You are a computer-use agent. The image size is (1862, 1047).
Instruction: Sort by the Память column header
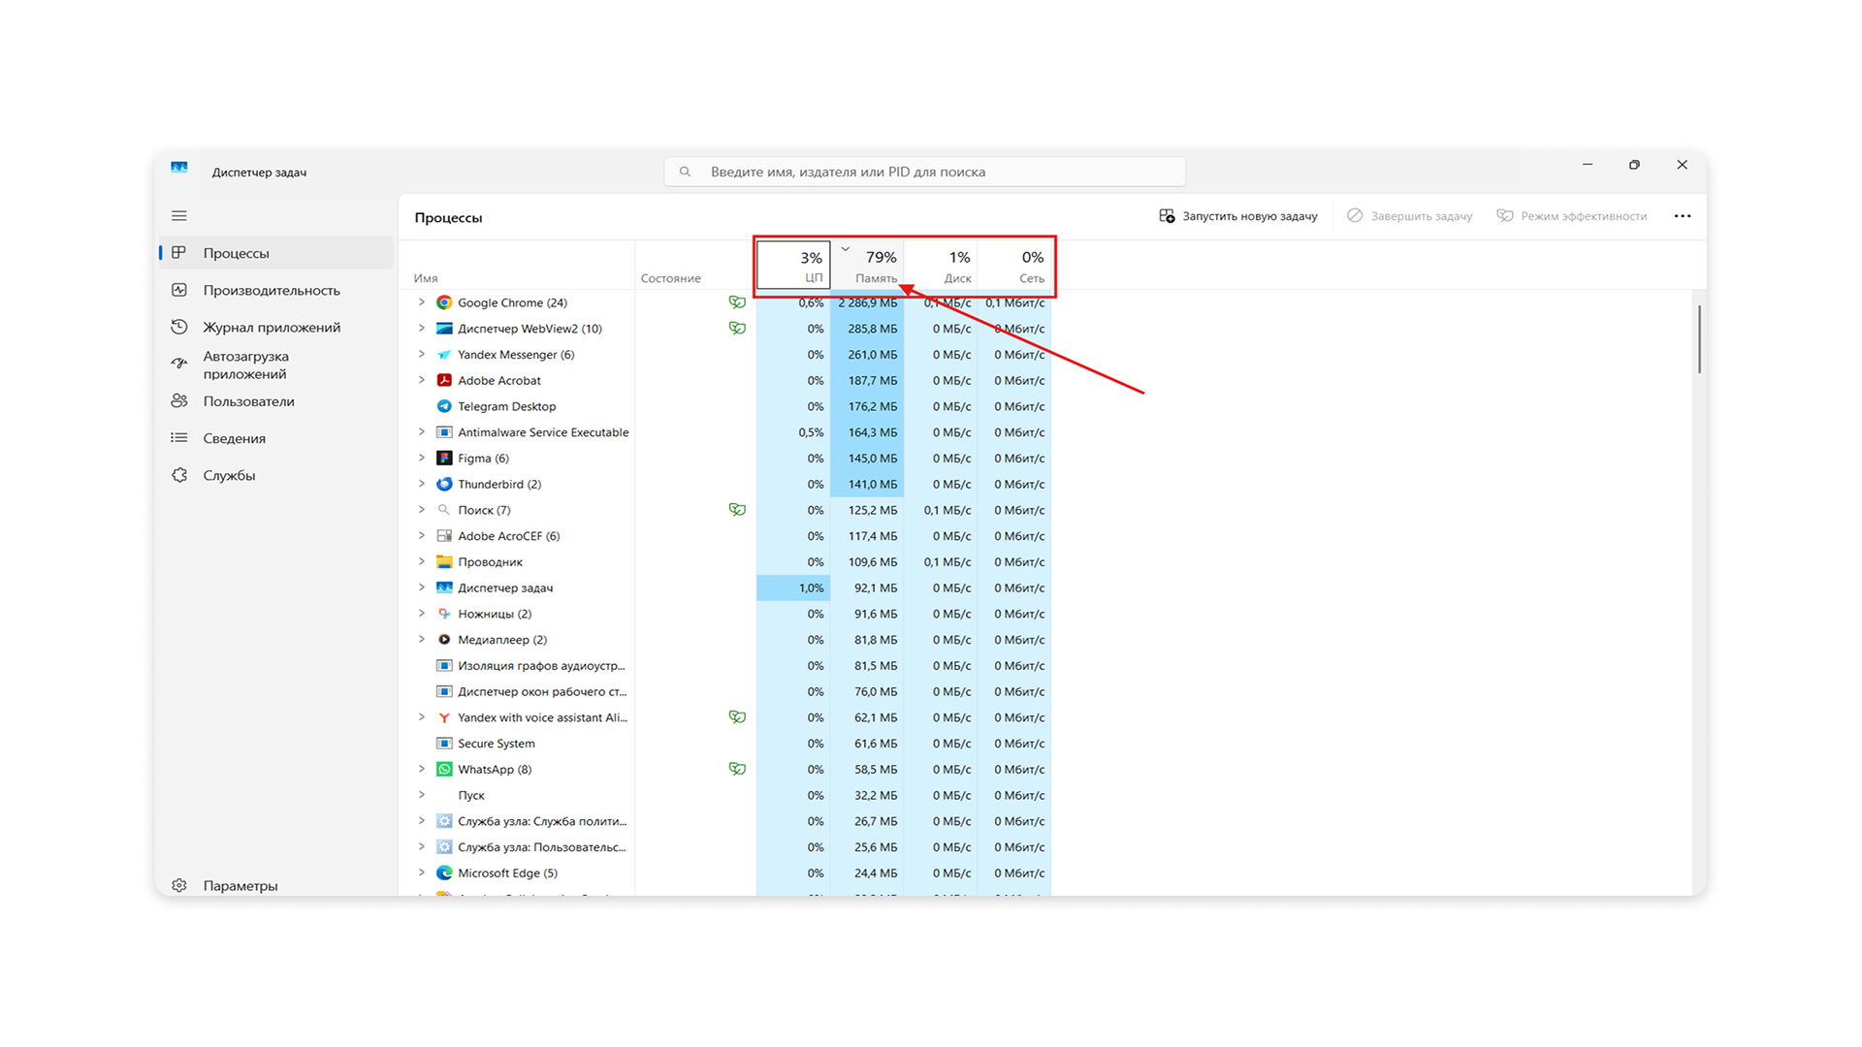(x=868, y=265)
